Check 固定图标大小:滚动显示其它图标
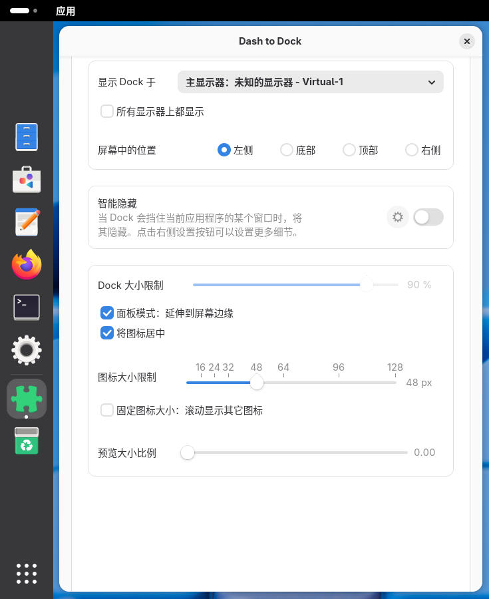 [107, 410]
